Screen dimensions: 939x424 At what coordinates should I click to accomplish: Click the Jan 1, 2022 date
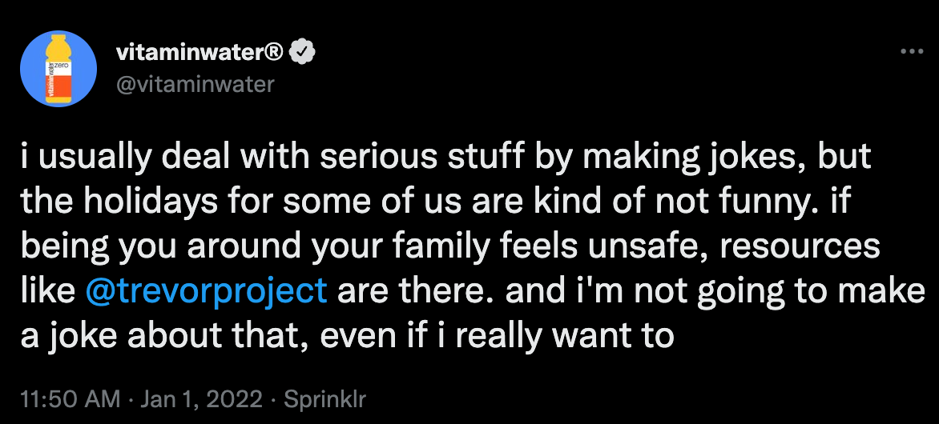202,398
